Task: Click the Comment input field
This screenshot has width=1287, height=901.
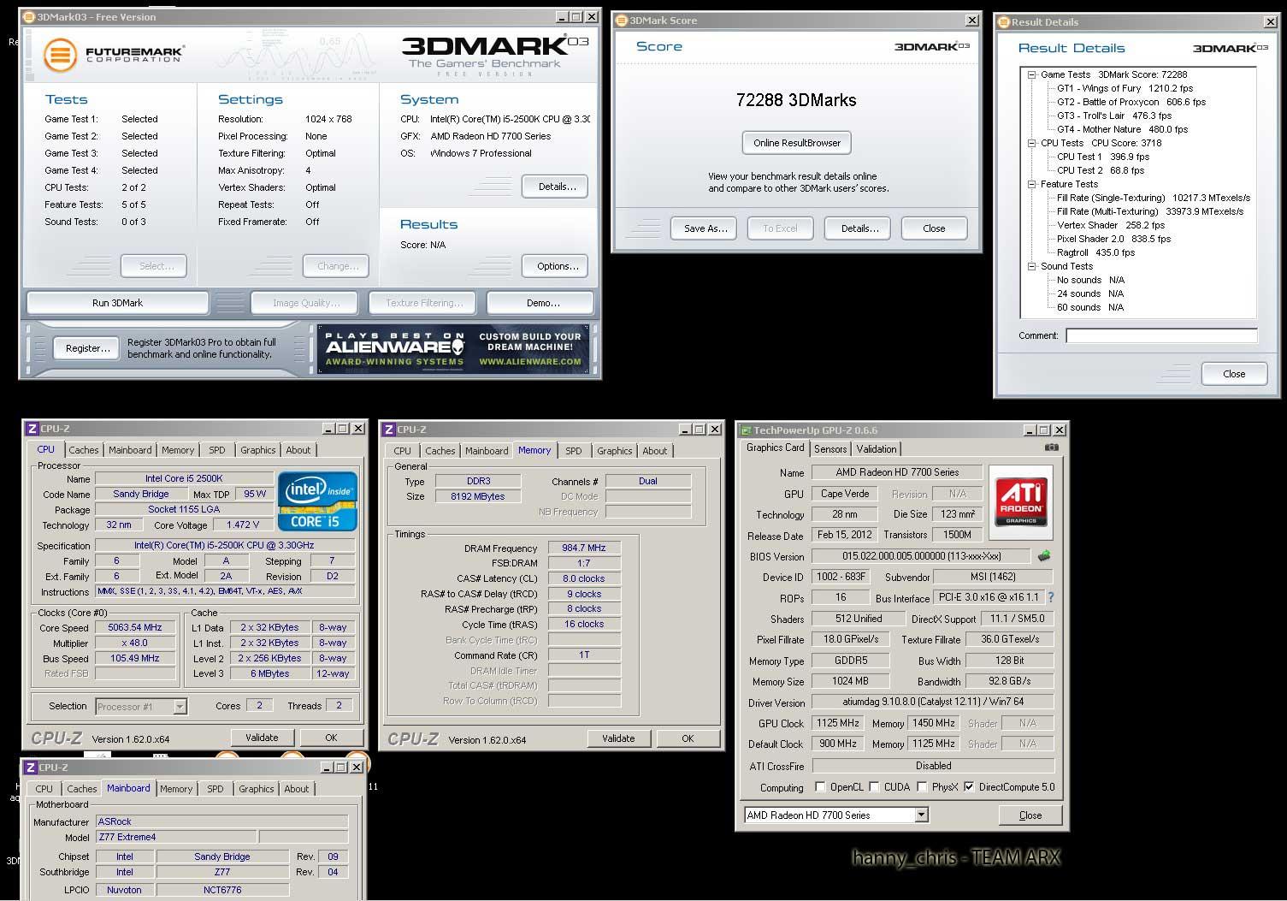Action: pos(1161,335)
